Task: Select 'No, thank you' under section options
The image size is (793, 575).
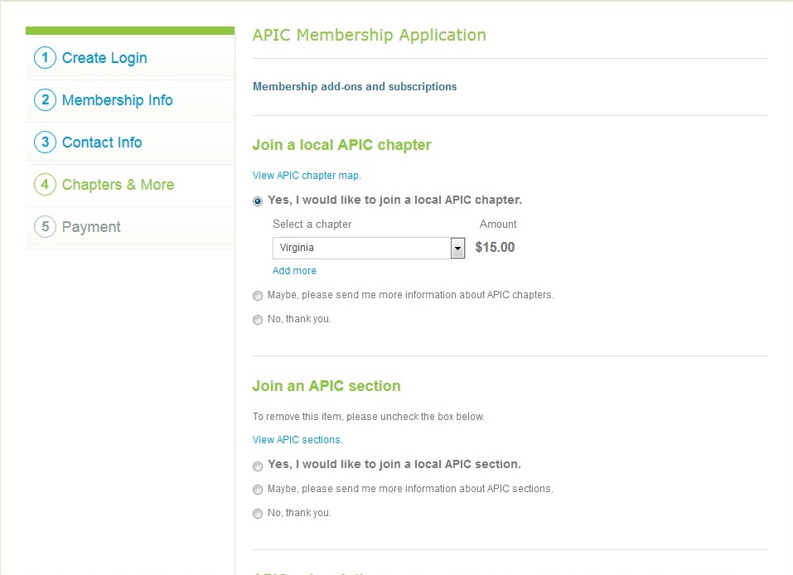Action: 258,514
